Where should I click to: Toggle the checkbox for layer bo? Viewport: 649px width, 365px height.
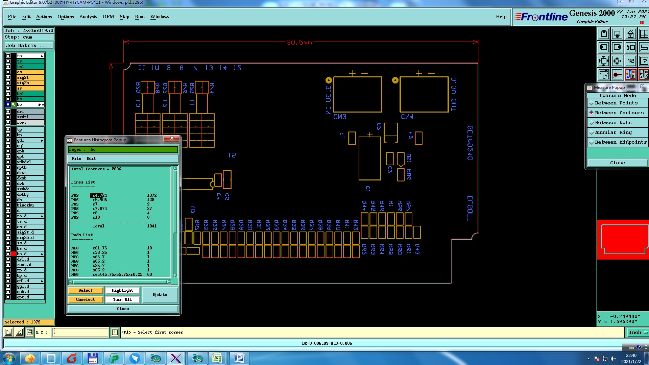[x=8, y=104]
